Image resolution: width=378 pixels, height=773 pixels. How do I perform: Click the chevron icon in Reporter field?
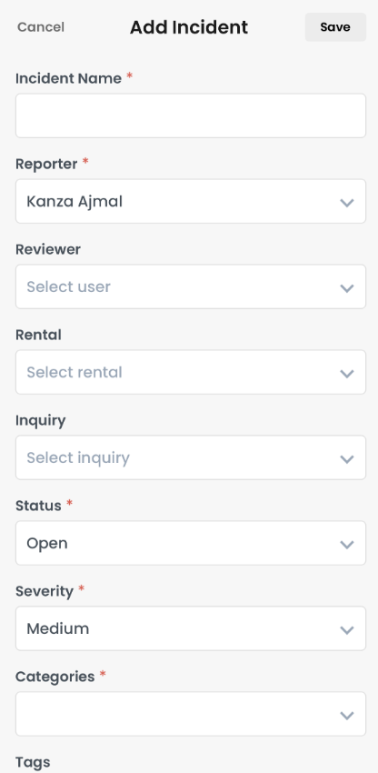[347, 203]
